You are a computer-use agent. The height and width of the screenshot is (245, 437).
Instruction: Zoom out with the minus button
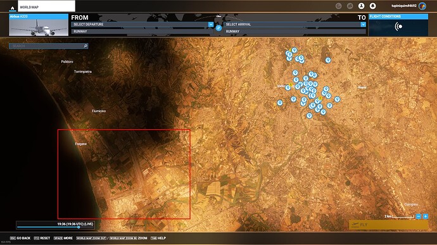419,217
